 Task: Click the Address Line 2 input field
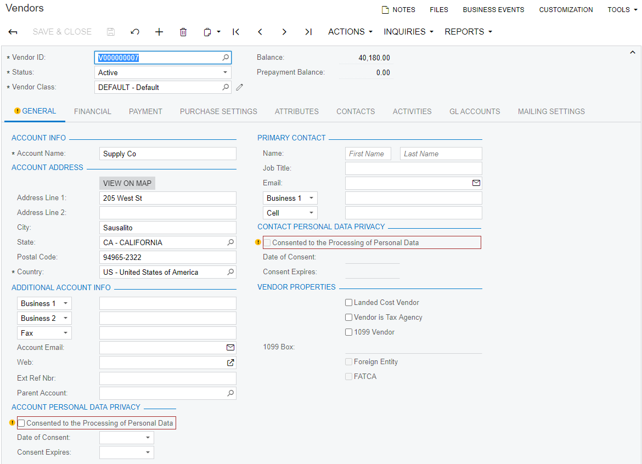(167, 213)
